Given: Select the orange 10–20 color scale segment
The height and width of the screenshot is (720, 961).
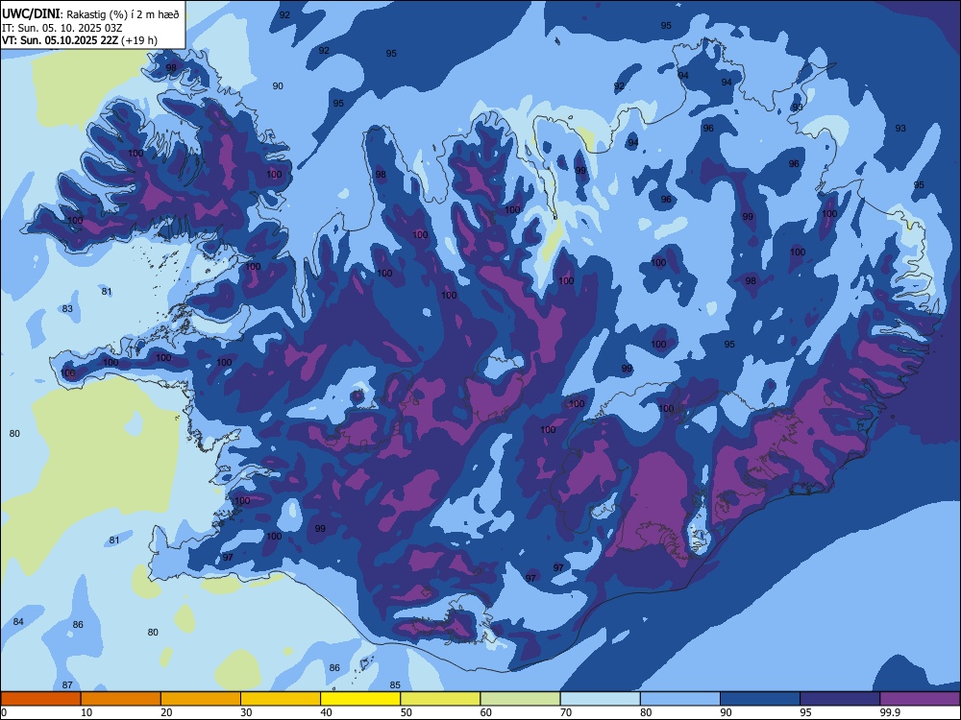Looking at the screenshot, I should coord(121,699).
